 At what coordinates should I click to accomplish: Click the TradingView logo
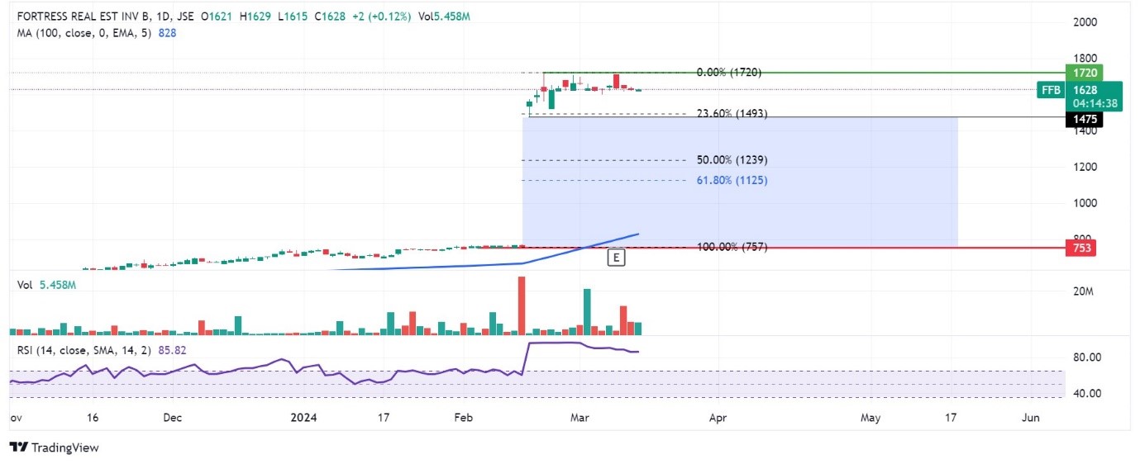point(55,447)
